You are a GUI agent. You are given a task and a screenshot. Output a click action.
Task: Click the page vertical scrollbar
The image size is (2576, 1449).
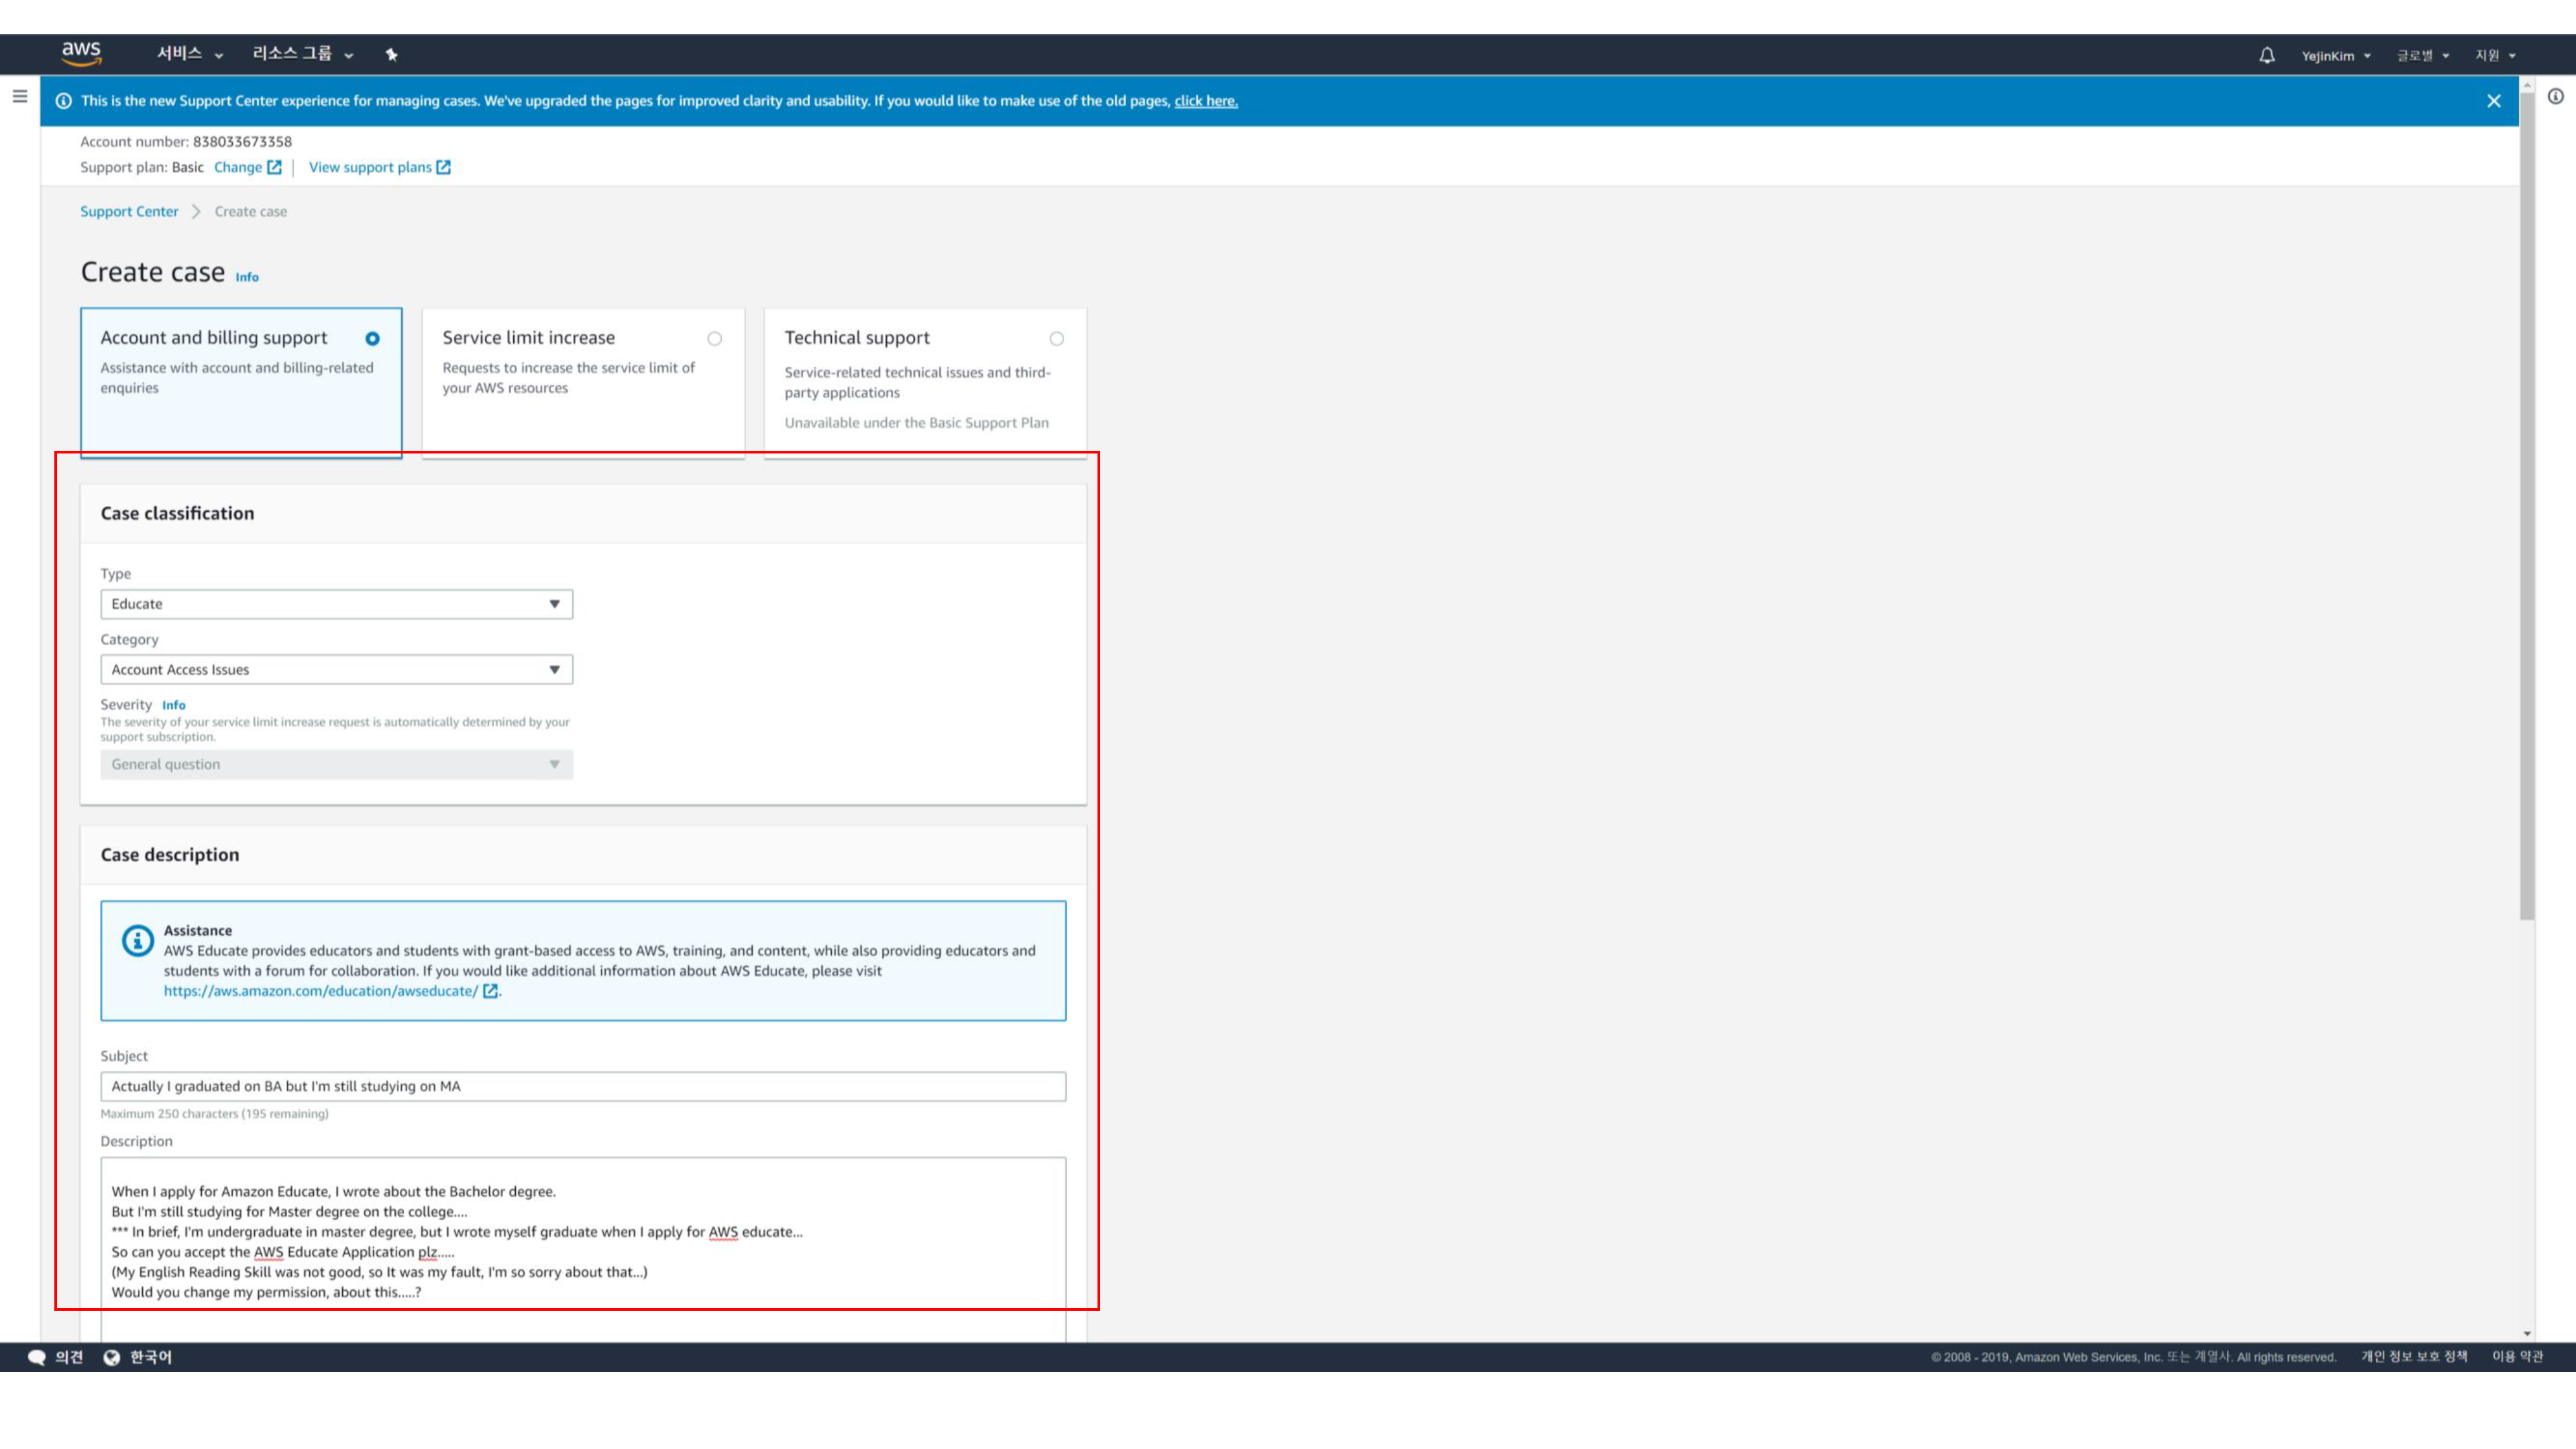(x=2526, y=500)
